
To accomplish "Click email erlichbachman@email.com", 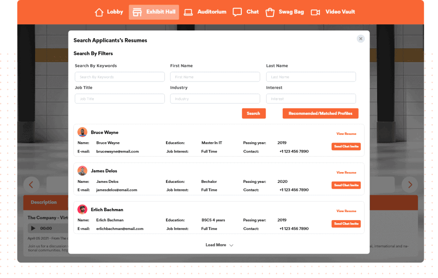I will [120, 228].
